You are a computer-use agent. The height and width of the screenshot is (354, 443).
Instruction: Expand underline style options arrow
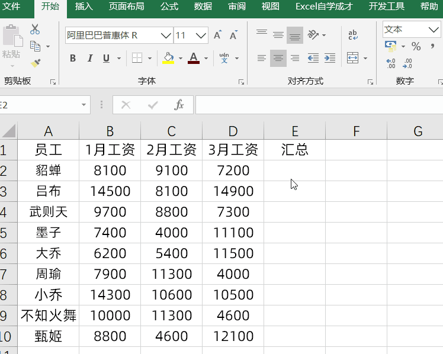click(119, 59)
